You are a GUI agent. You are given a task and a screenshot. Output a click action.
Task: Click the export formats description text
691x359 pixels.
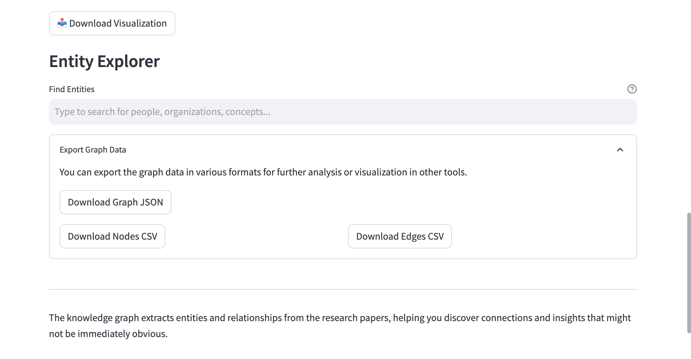[263, 172]
